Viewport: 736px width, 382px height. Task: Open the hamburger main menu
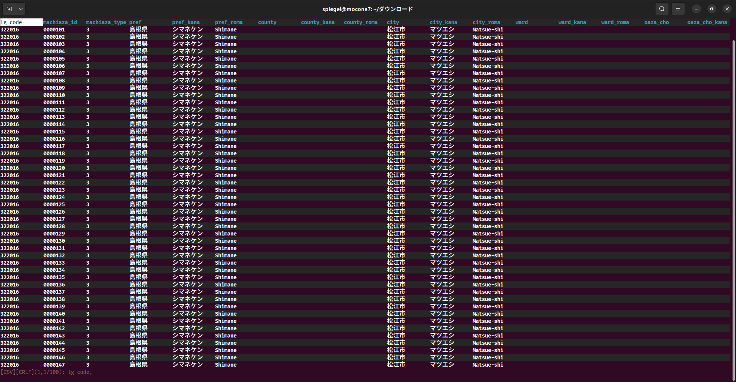[x=678, y=9]
